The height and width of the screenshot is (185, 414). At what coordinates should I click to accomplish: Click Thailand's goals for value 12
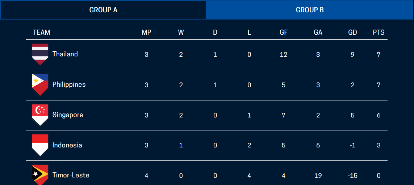click(x=284, y=55)
